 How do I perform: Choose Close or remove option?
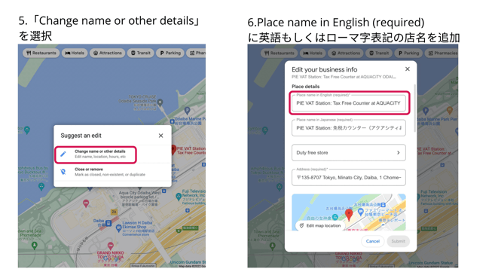112,172
